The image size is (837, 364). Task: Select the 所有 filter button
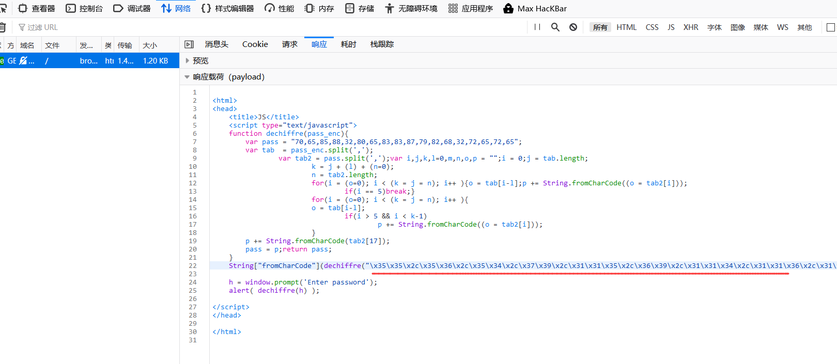click(600, 27)
